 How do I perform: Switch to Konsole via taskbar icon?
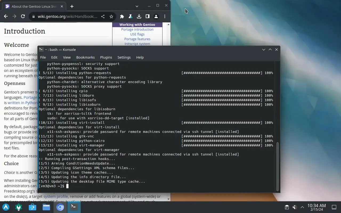click(x=74, y=207)
